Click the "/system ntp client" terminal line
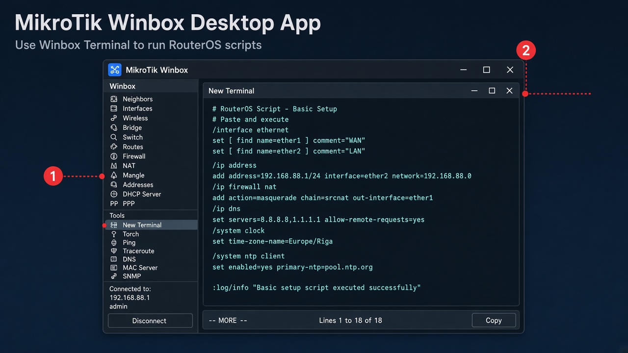The height and width of the screenshot is (353, 628). coord(248,256)
